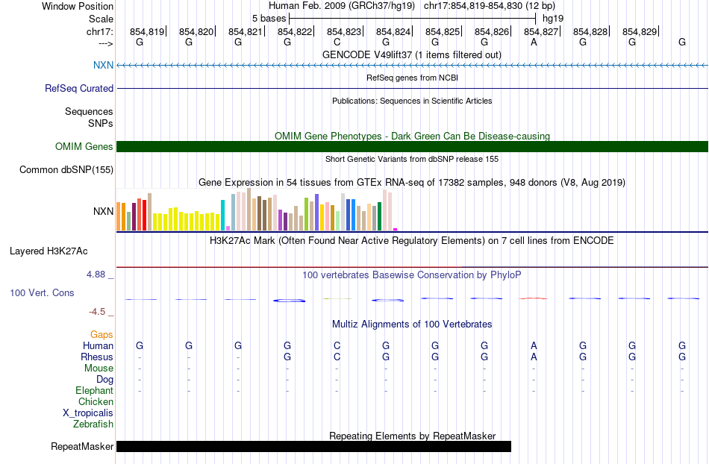Select the Rhesus species label
709x464 pixels.
[x=96, y=357]
